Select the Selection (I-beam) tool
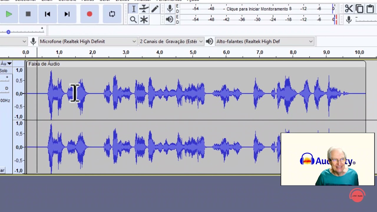This screenshot has width=377, height=212. (x=133, y=9)
